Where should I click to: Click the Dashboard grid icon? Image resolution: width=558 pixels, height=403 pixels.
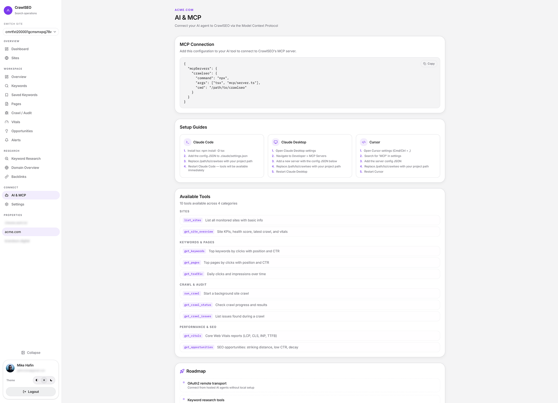7,49
